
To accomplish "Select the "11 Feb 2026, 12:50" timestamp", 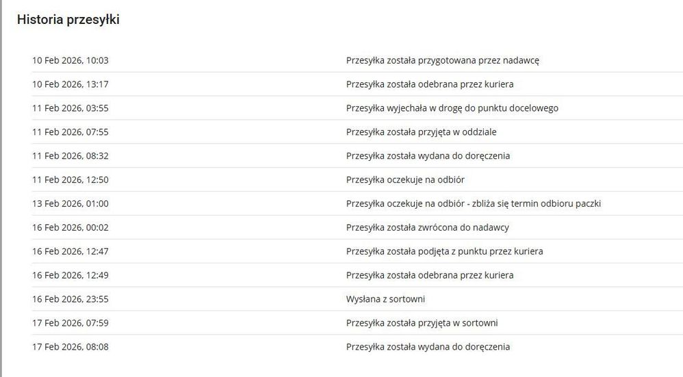I will (x=70, y=180).
